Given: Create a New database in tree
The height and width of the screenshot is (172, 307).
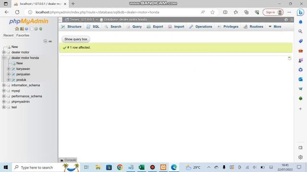Looking at the screenshot, I should click(15, 47).
